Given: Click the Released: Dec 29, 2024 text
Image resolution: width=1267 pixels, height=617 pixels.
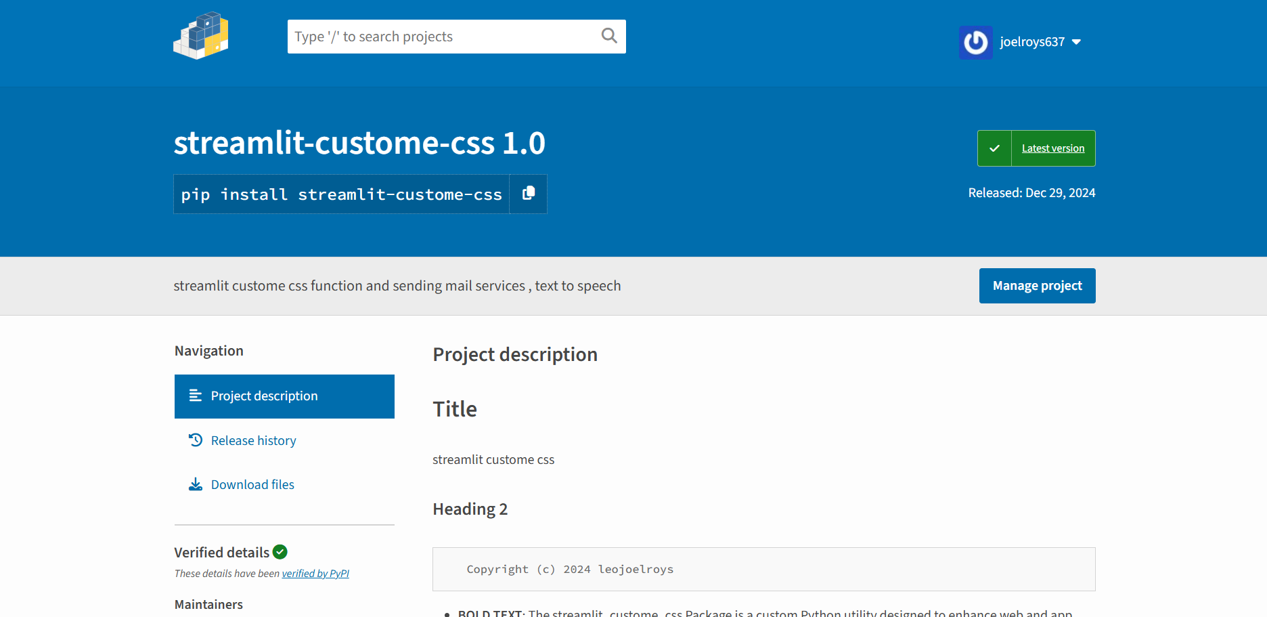Looking at the screenshot, I should point(1031,193).
